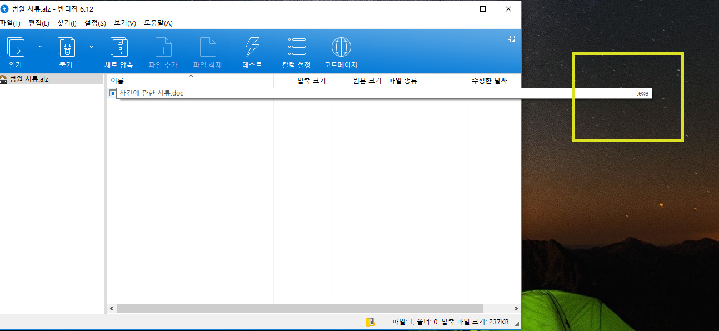Viewport: 719px width, 331px height.
Task: Click the toolbar layout grid icon
Action: click(511, 39)
